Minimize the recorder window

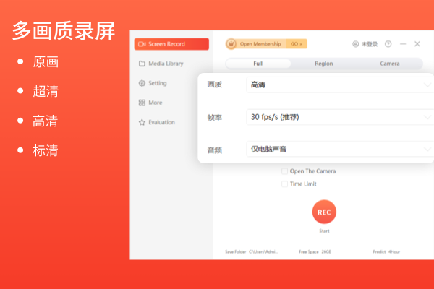403,44
